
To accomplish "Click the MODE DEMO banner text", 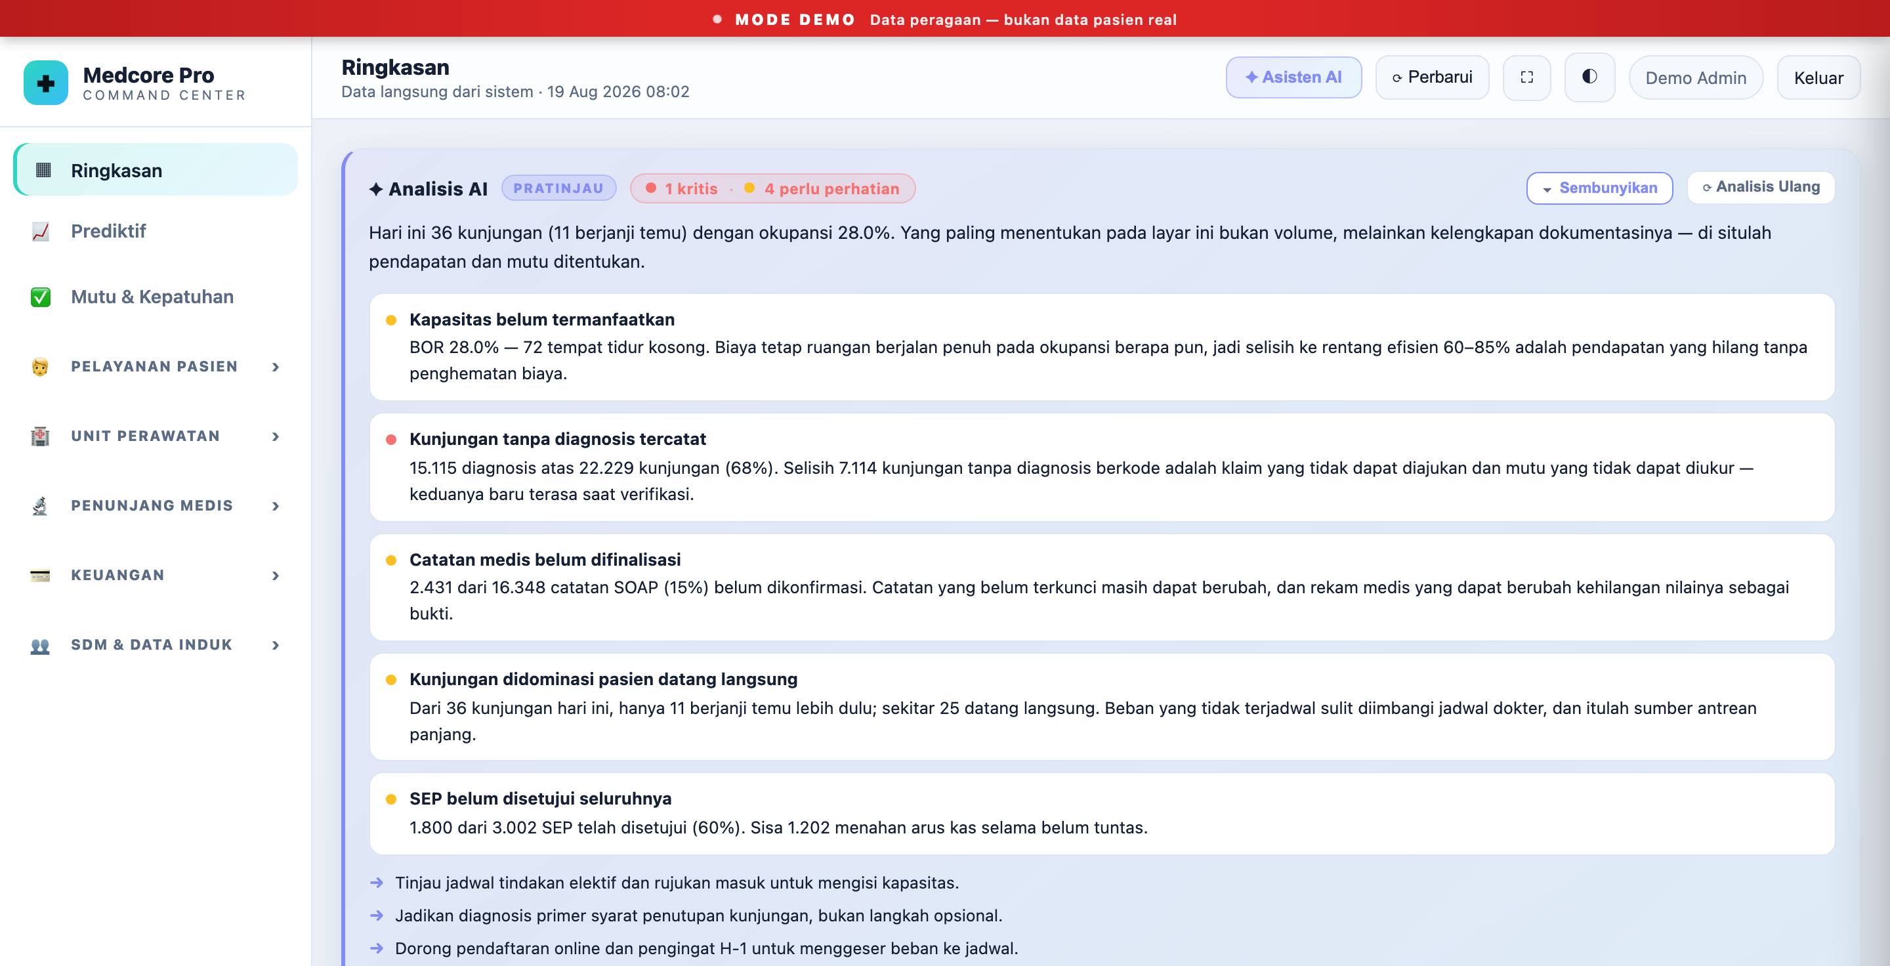I will [x=795, y=20].
